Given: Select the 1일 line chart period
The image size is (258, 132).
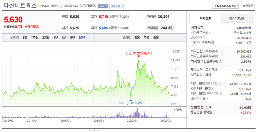Looking at the screenshot, I should (x=25, y=38).
